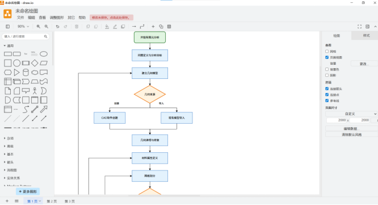The width and height of the screenshot is (378, 205).
Task: Open the 自定义 page size dropdown
Action: pyautogui.click(x=351, y=114)
